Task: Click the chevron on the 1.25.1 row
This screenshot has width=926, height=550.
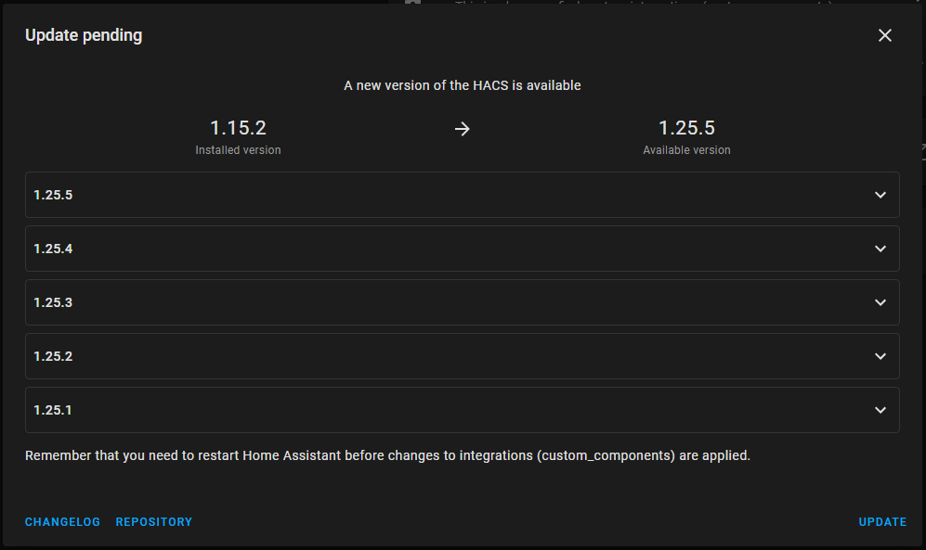Action: point(880,410)
